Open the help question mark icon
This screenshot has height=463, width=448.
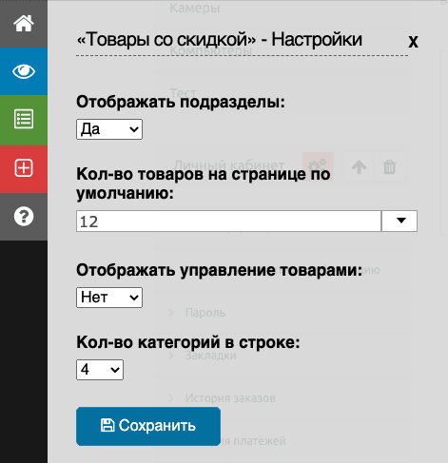click(x=24, y=217)
